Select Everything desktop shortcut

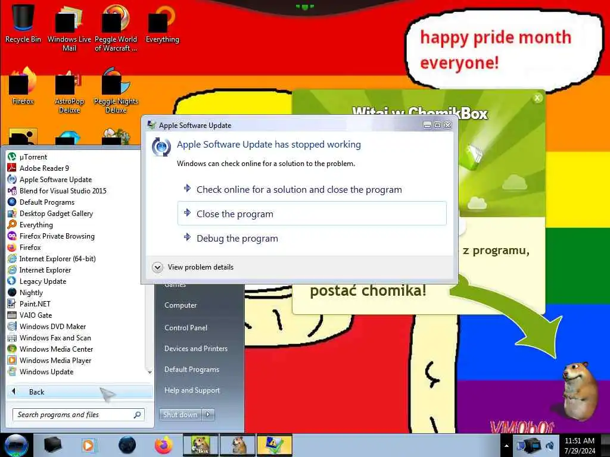(x=162, y=23)
